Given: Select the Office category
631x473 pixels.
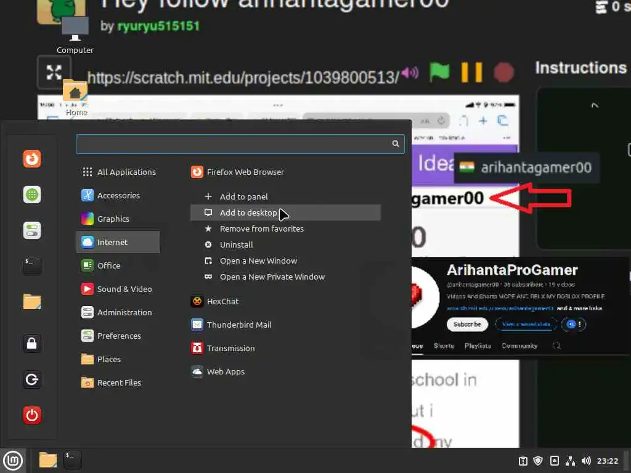Looking at the screenshot, I should [x=119, y=265].
